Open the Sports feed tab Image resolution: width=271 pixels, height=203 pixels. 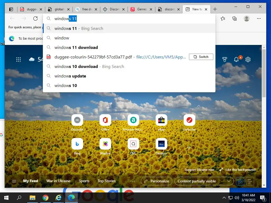coord(84,181)
